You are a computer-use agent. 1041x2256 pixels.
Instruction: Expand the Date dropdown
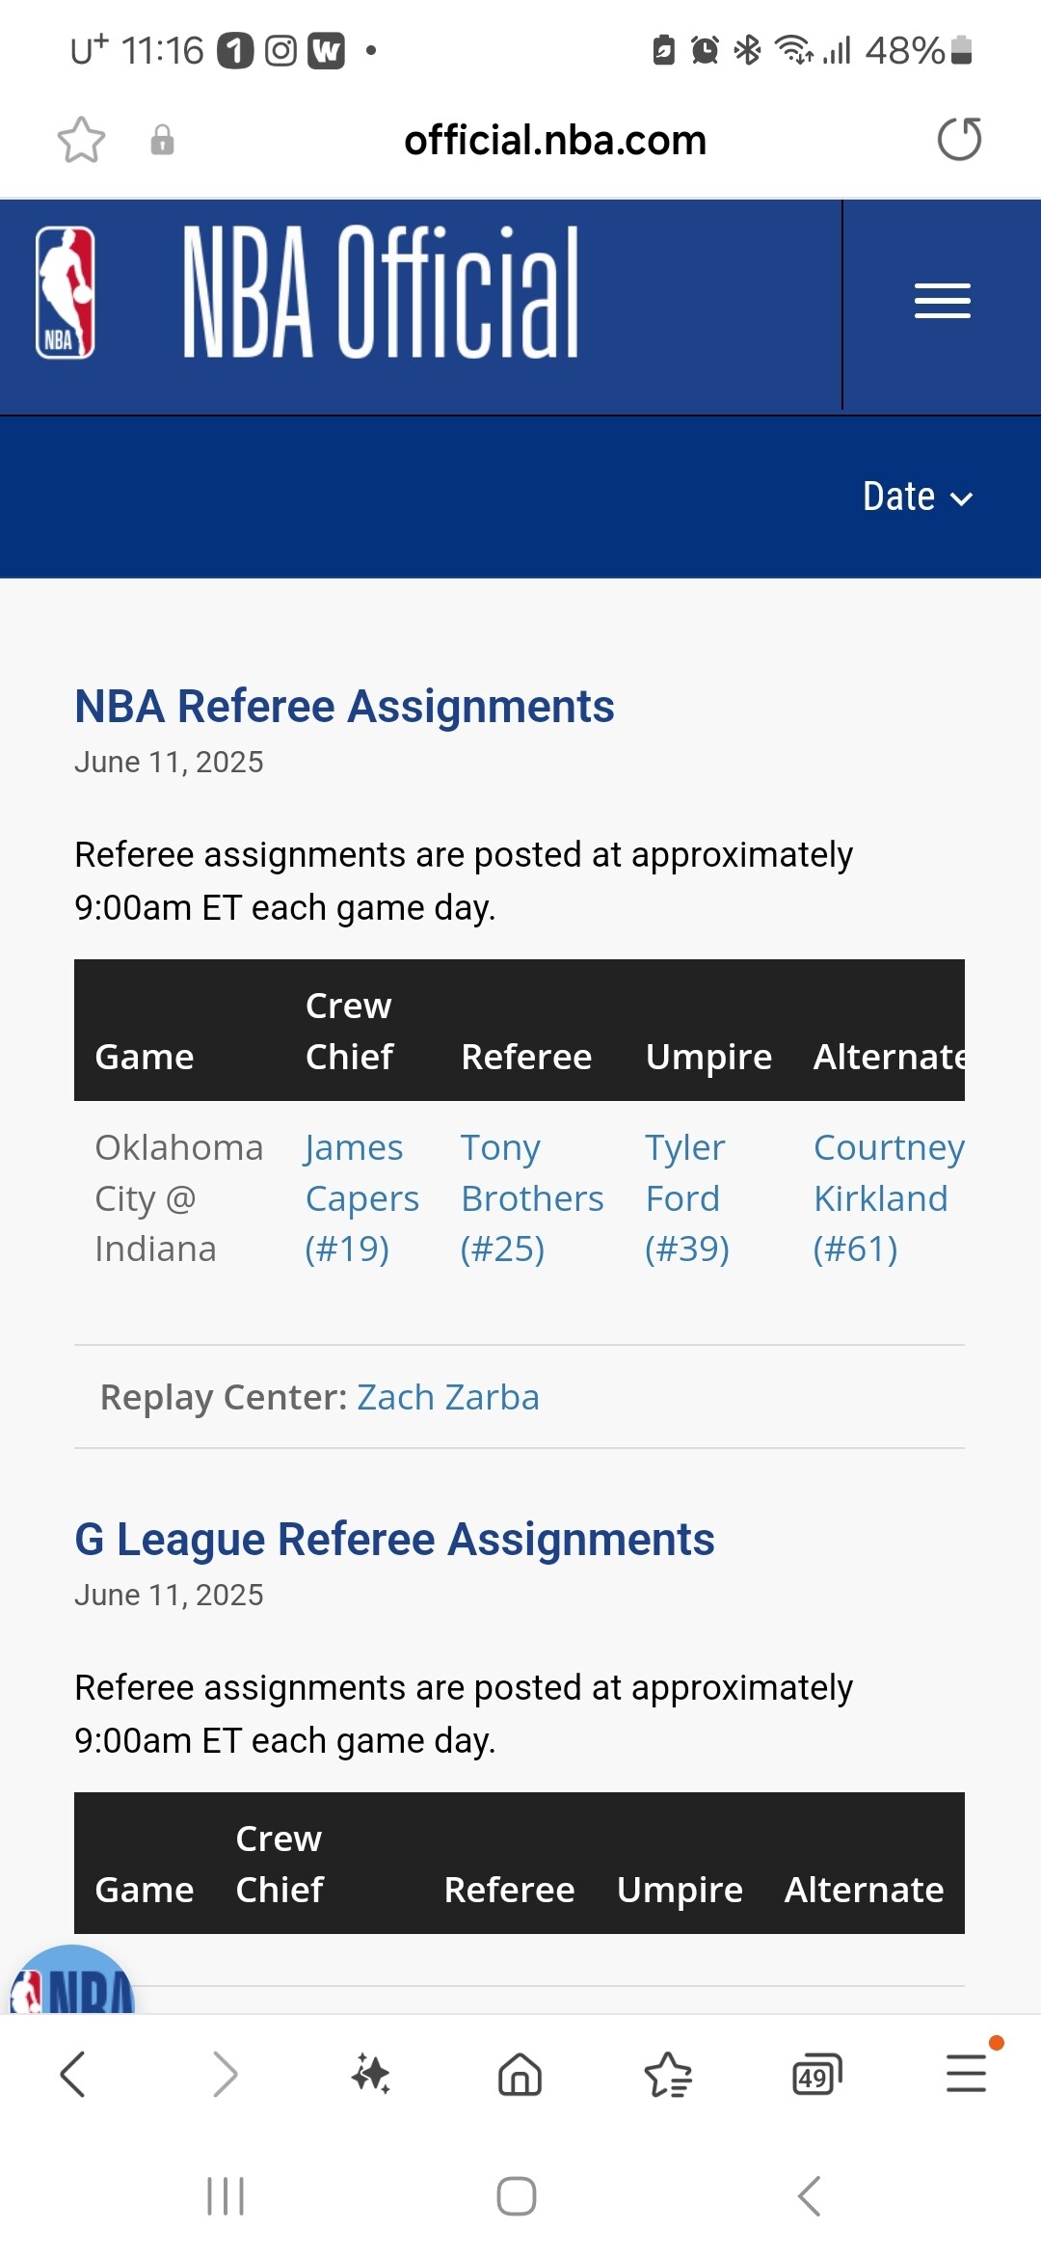click(917, 497)
